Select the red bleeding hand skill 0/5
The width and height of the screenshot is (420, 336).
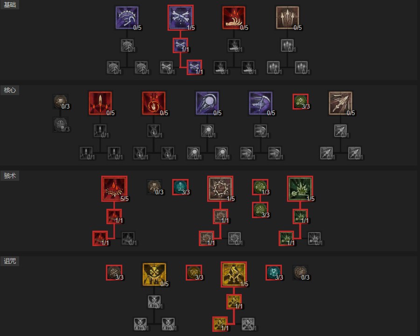point(234,18)
